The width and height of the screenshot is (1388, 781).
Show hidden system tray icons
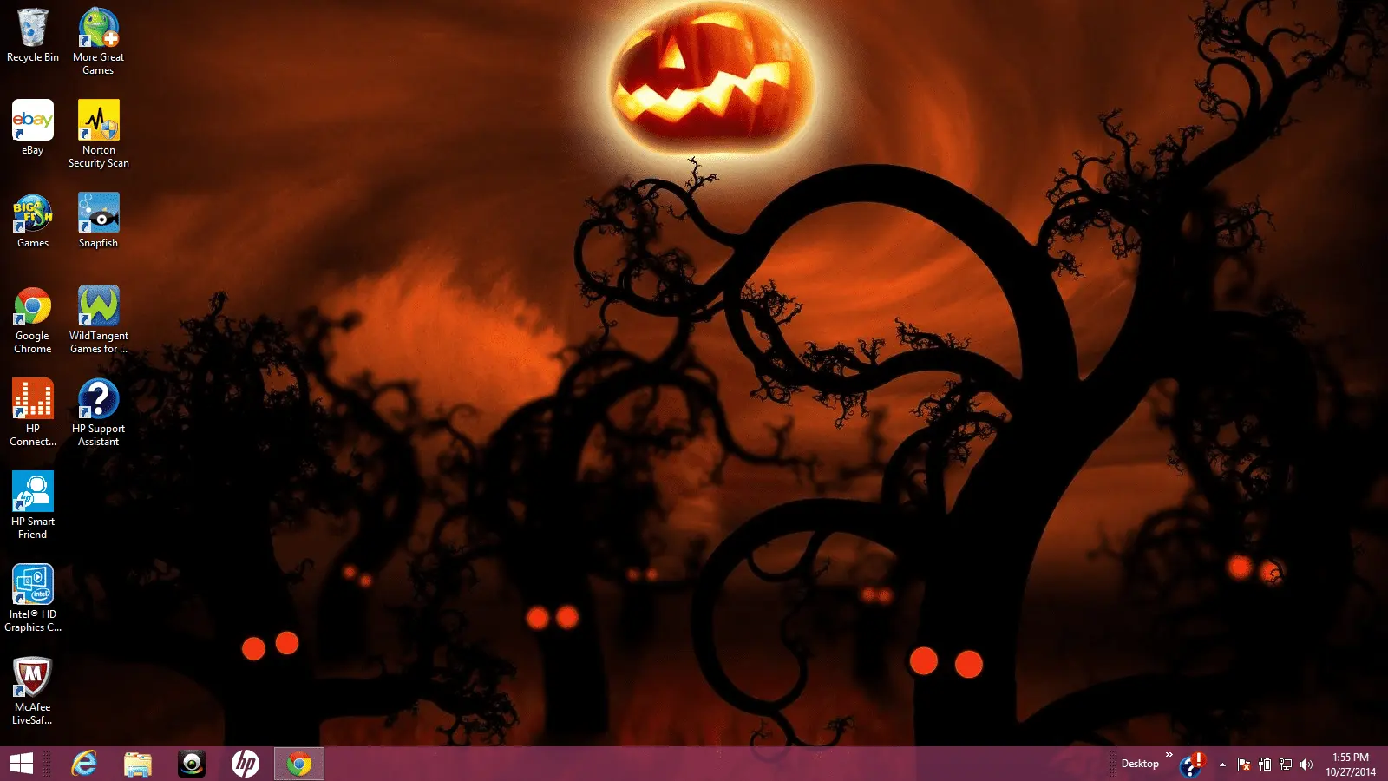coord(1222,765)
